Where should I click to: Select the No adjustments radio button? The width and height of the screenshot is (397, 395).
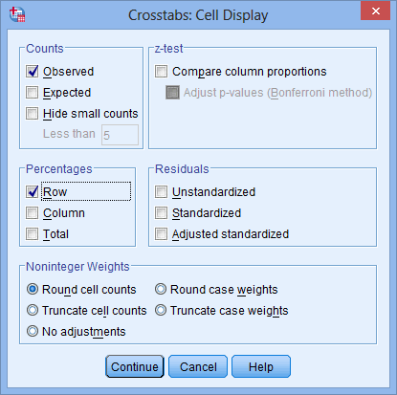pos(33,331)
